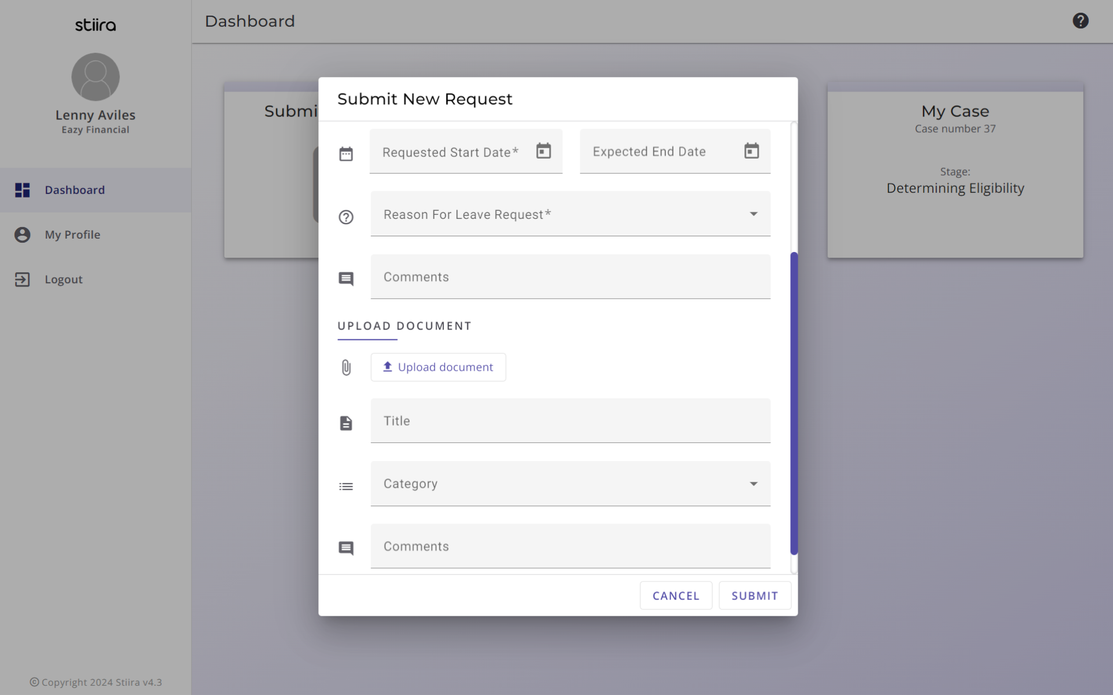Click the calendar icon left of date fields
Viewport: 1113px width, 695px height.
point(346,154)
